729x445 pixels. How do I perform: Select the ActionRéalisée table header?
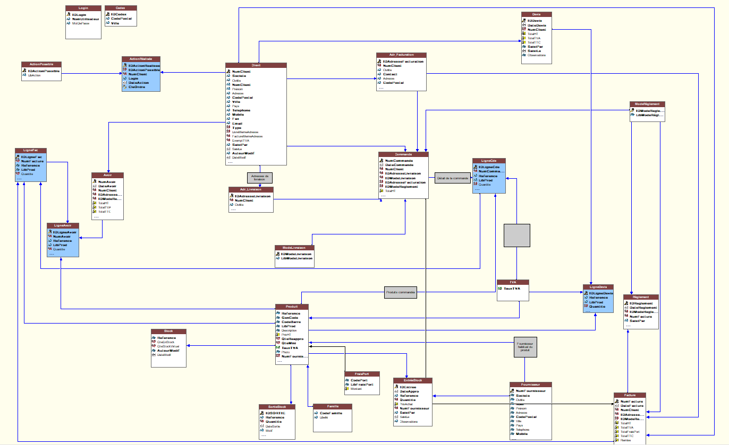pos(141,59)
